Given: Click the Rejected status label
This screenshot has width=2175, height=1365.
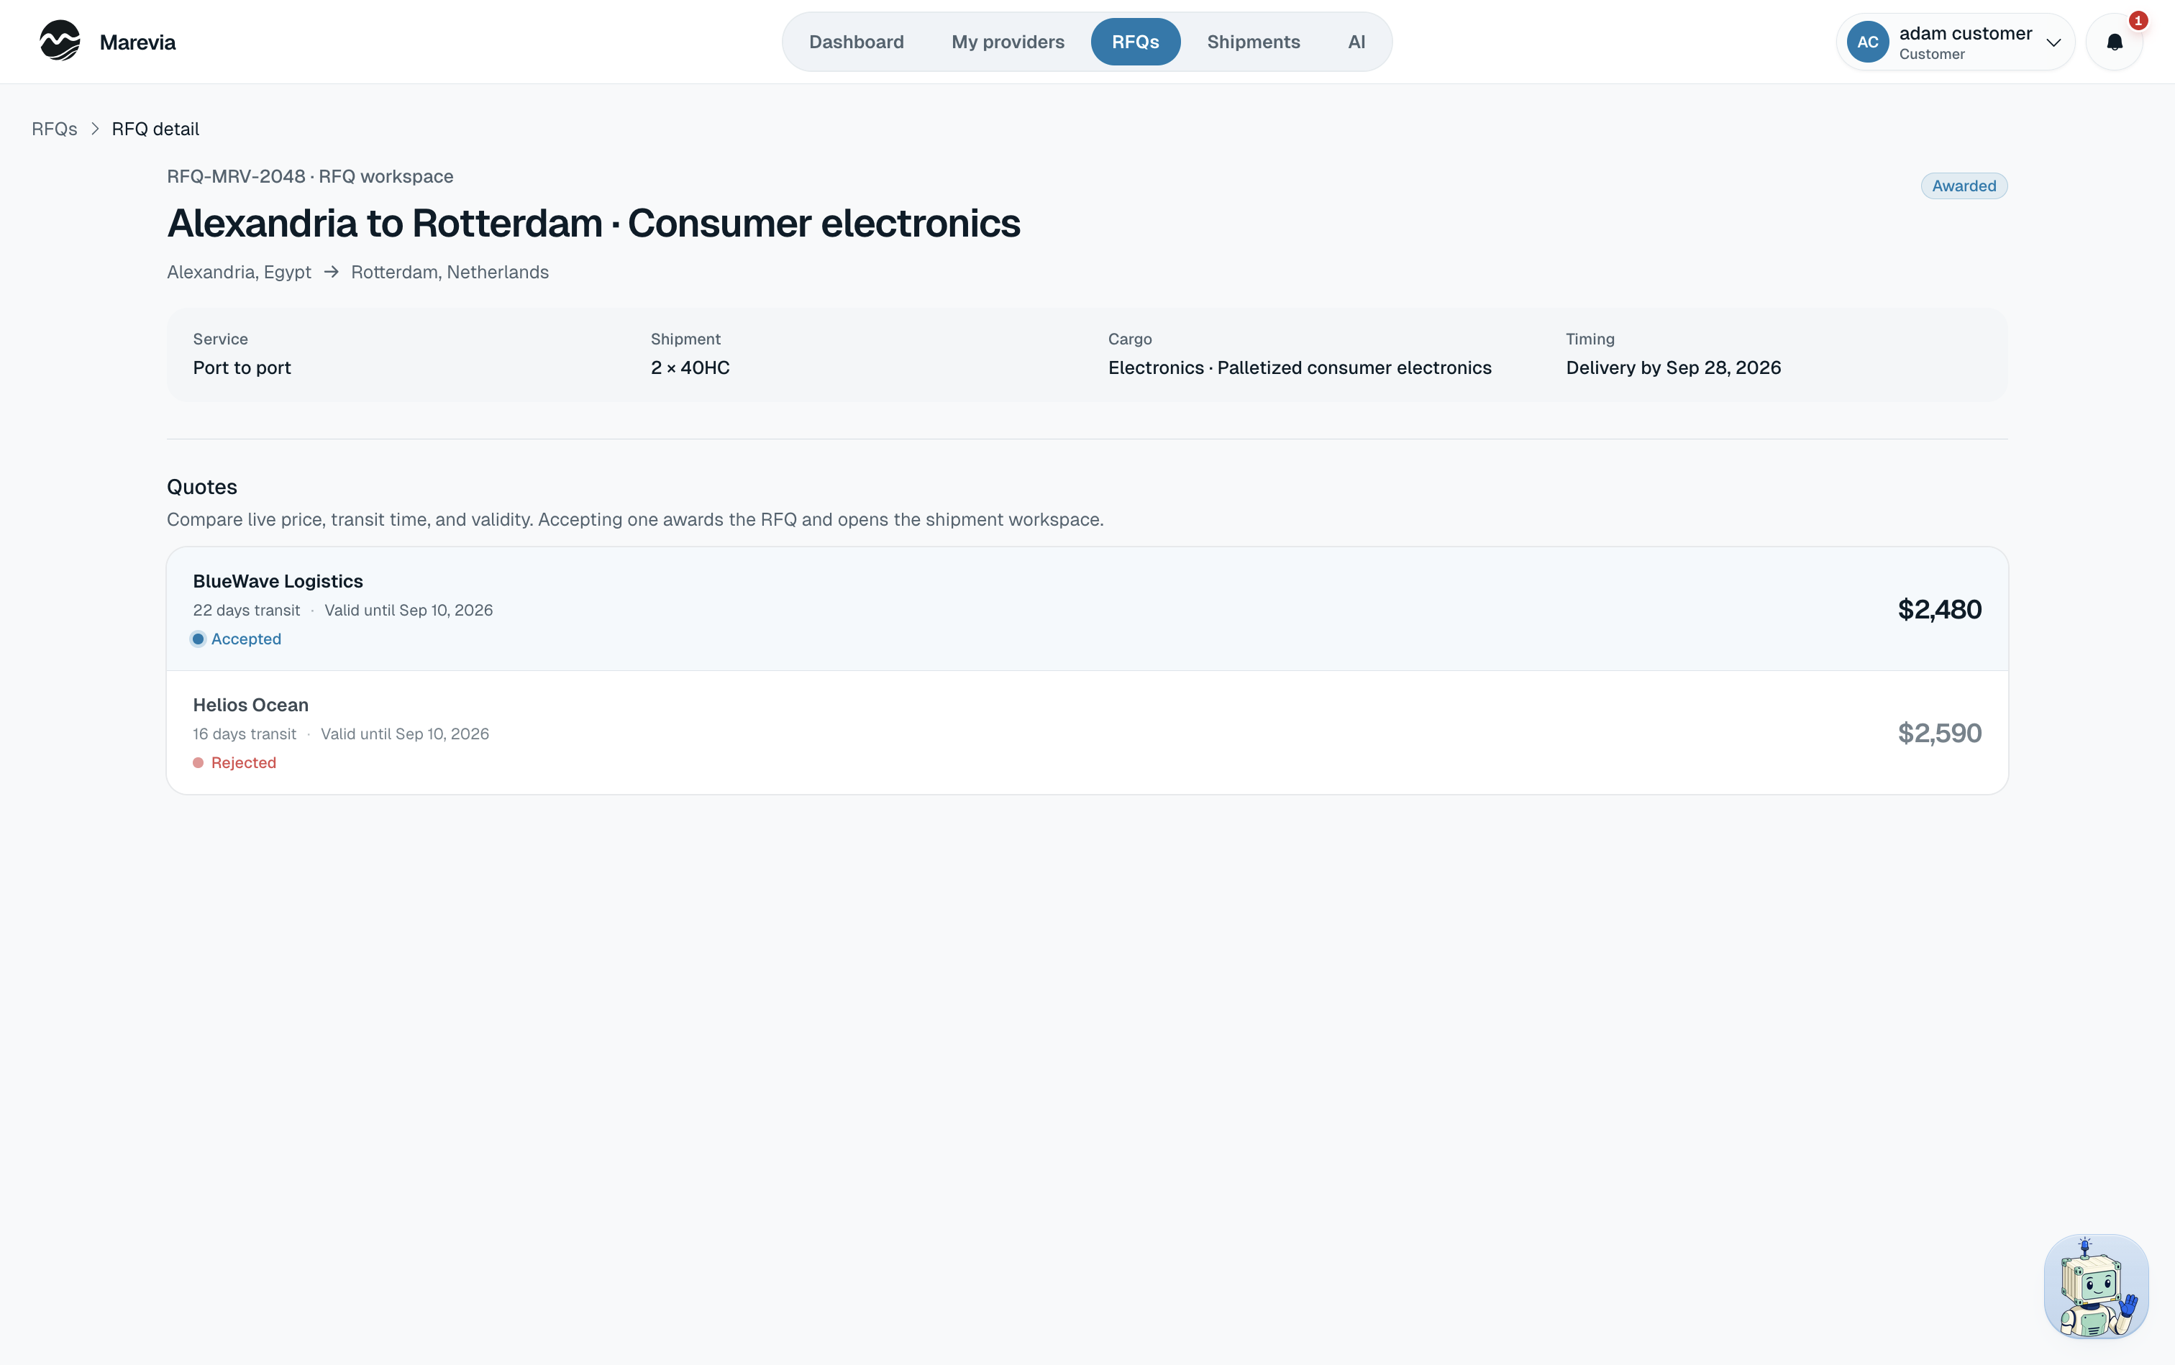Looking at the screenshot, I should coord(244,763).
